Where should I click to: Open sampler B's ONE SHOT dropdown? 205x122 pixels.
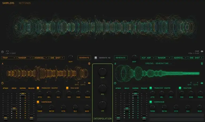click(x=196, y=58)
